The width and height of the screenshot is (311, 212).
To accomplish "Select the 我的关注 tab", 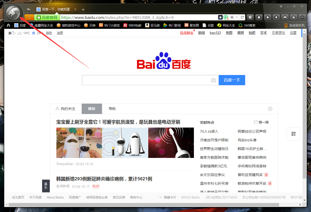I will pyautogui.click(x=66, y=109).
